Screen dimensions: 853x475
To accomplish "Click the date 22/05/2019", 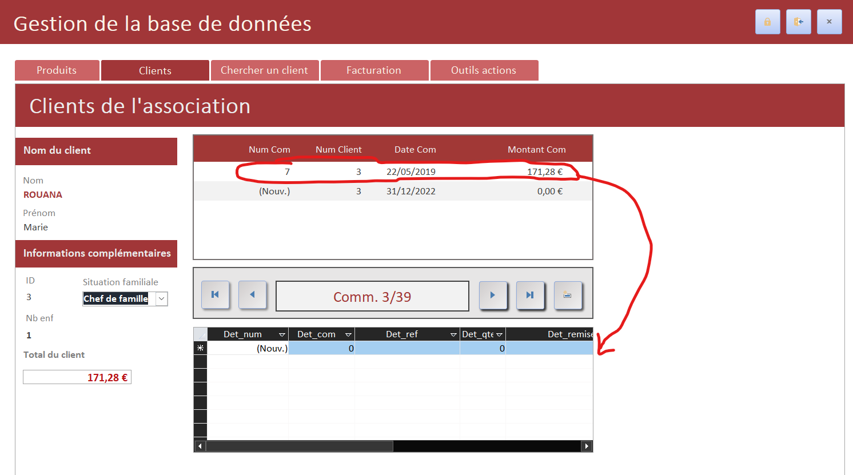I will point(411,171).
